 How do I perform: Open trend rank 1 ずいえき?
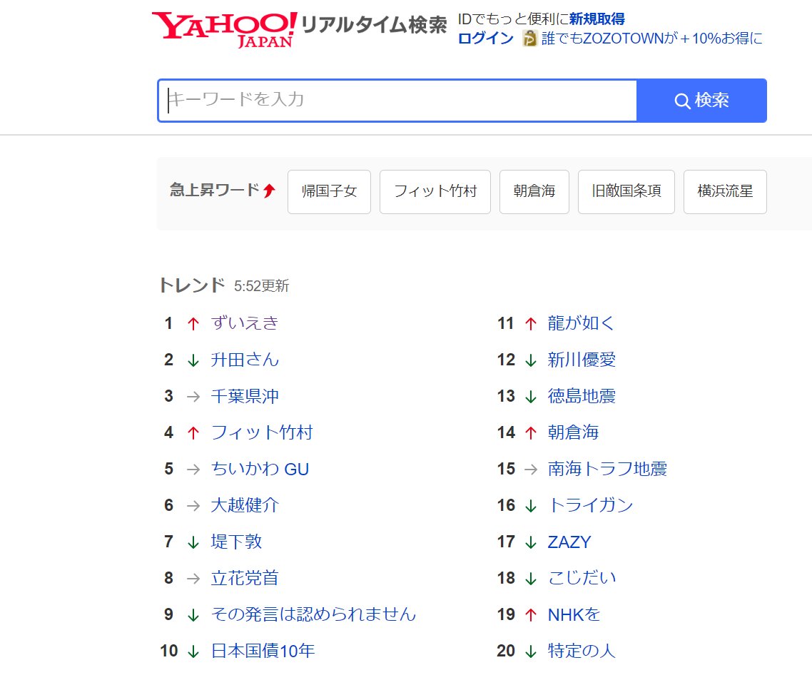(x=245, y=323)
